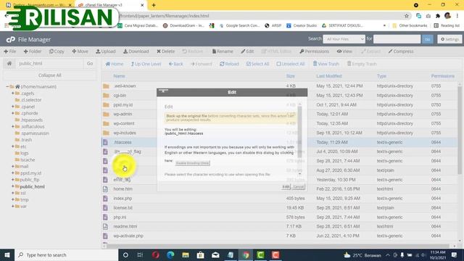
Task: Click the Edit button in the dialog
Action: pyautogui.click(x=286, y=187)
